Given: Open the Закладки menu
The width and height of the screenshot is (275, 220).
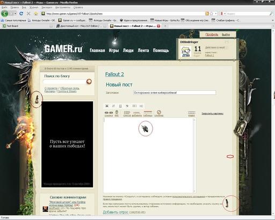Looking at the screenshot, I should 47,8.
